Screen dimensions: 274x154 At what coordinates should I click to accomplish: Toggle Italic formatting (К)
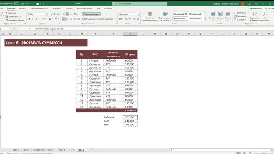(33, 19)
